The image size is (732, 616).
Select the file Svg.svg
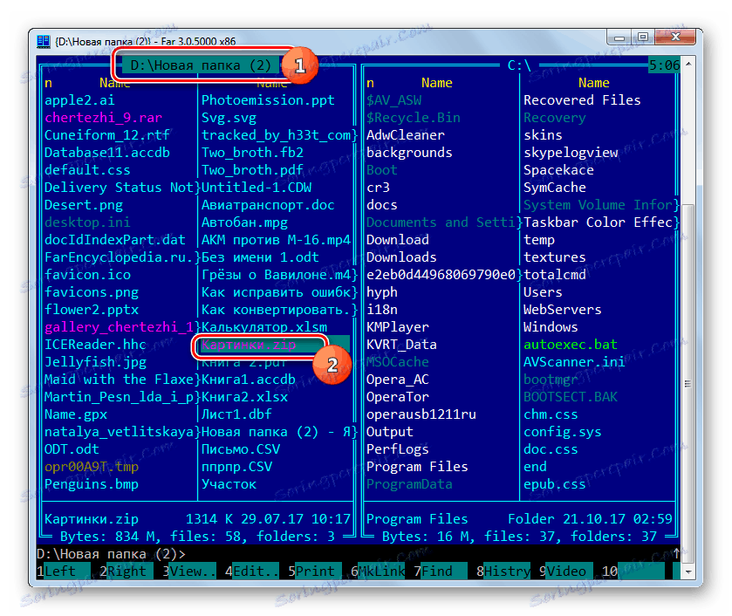(x=229, y=118)
